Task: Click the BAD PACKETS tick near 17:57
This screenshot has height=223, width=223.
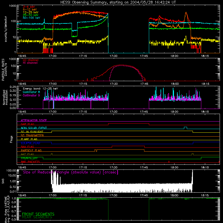Action: [169, 162]
